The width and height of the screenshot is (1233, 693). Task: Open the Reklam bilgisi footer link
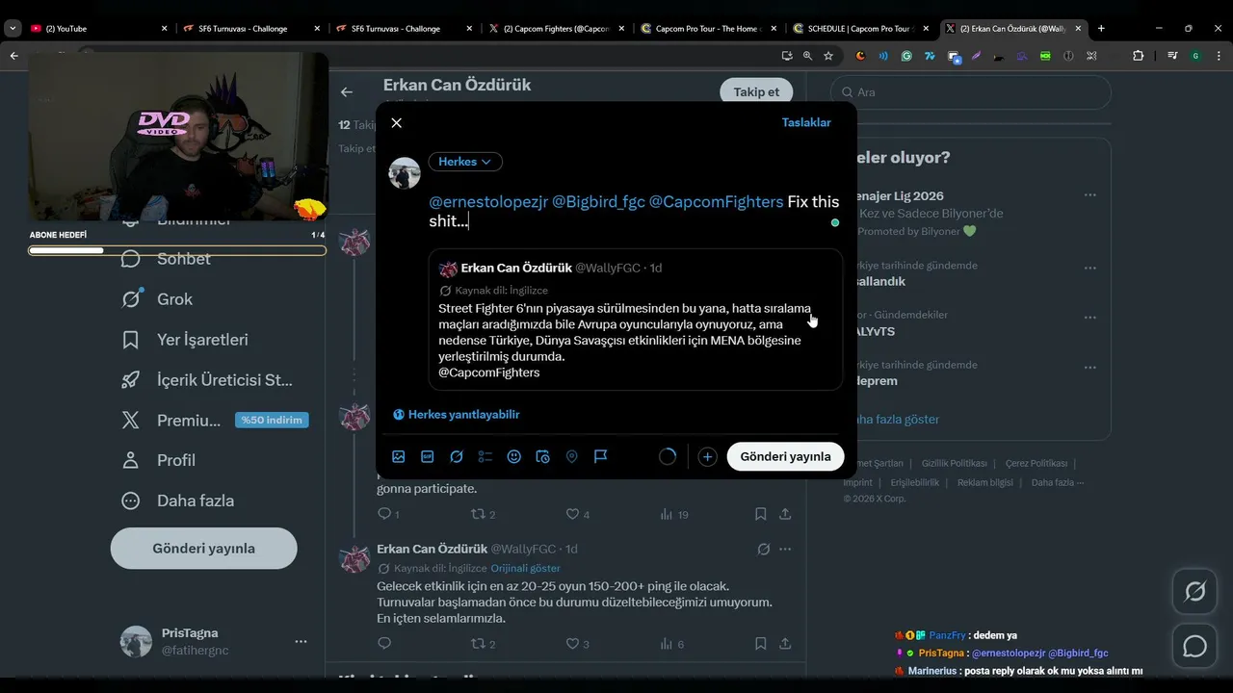coord(984,482)
